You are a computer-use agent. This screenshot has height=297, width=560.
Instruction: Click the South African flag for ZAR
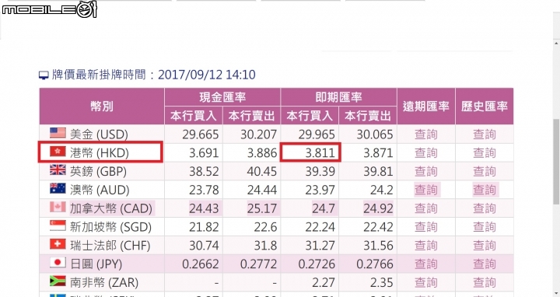58,281
